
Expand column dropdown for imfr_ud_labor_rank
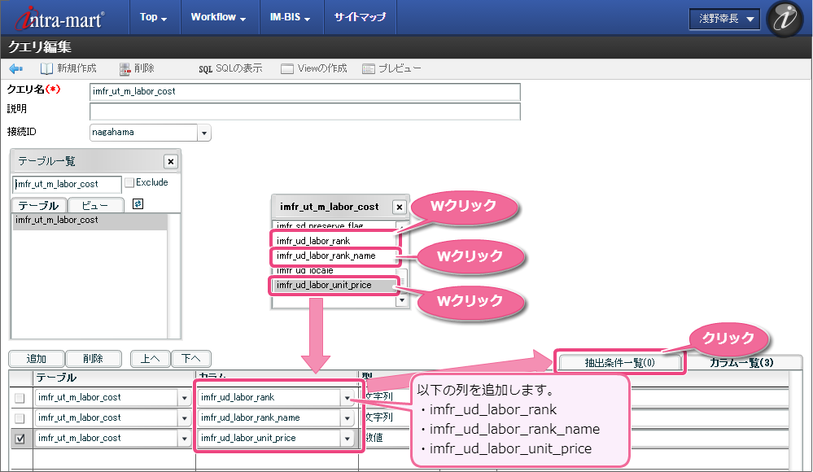coord(347,398)
